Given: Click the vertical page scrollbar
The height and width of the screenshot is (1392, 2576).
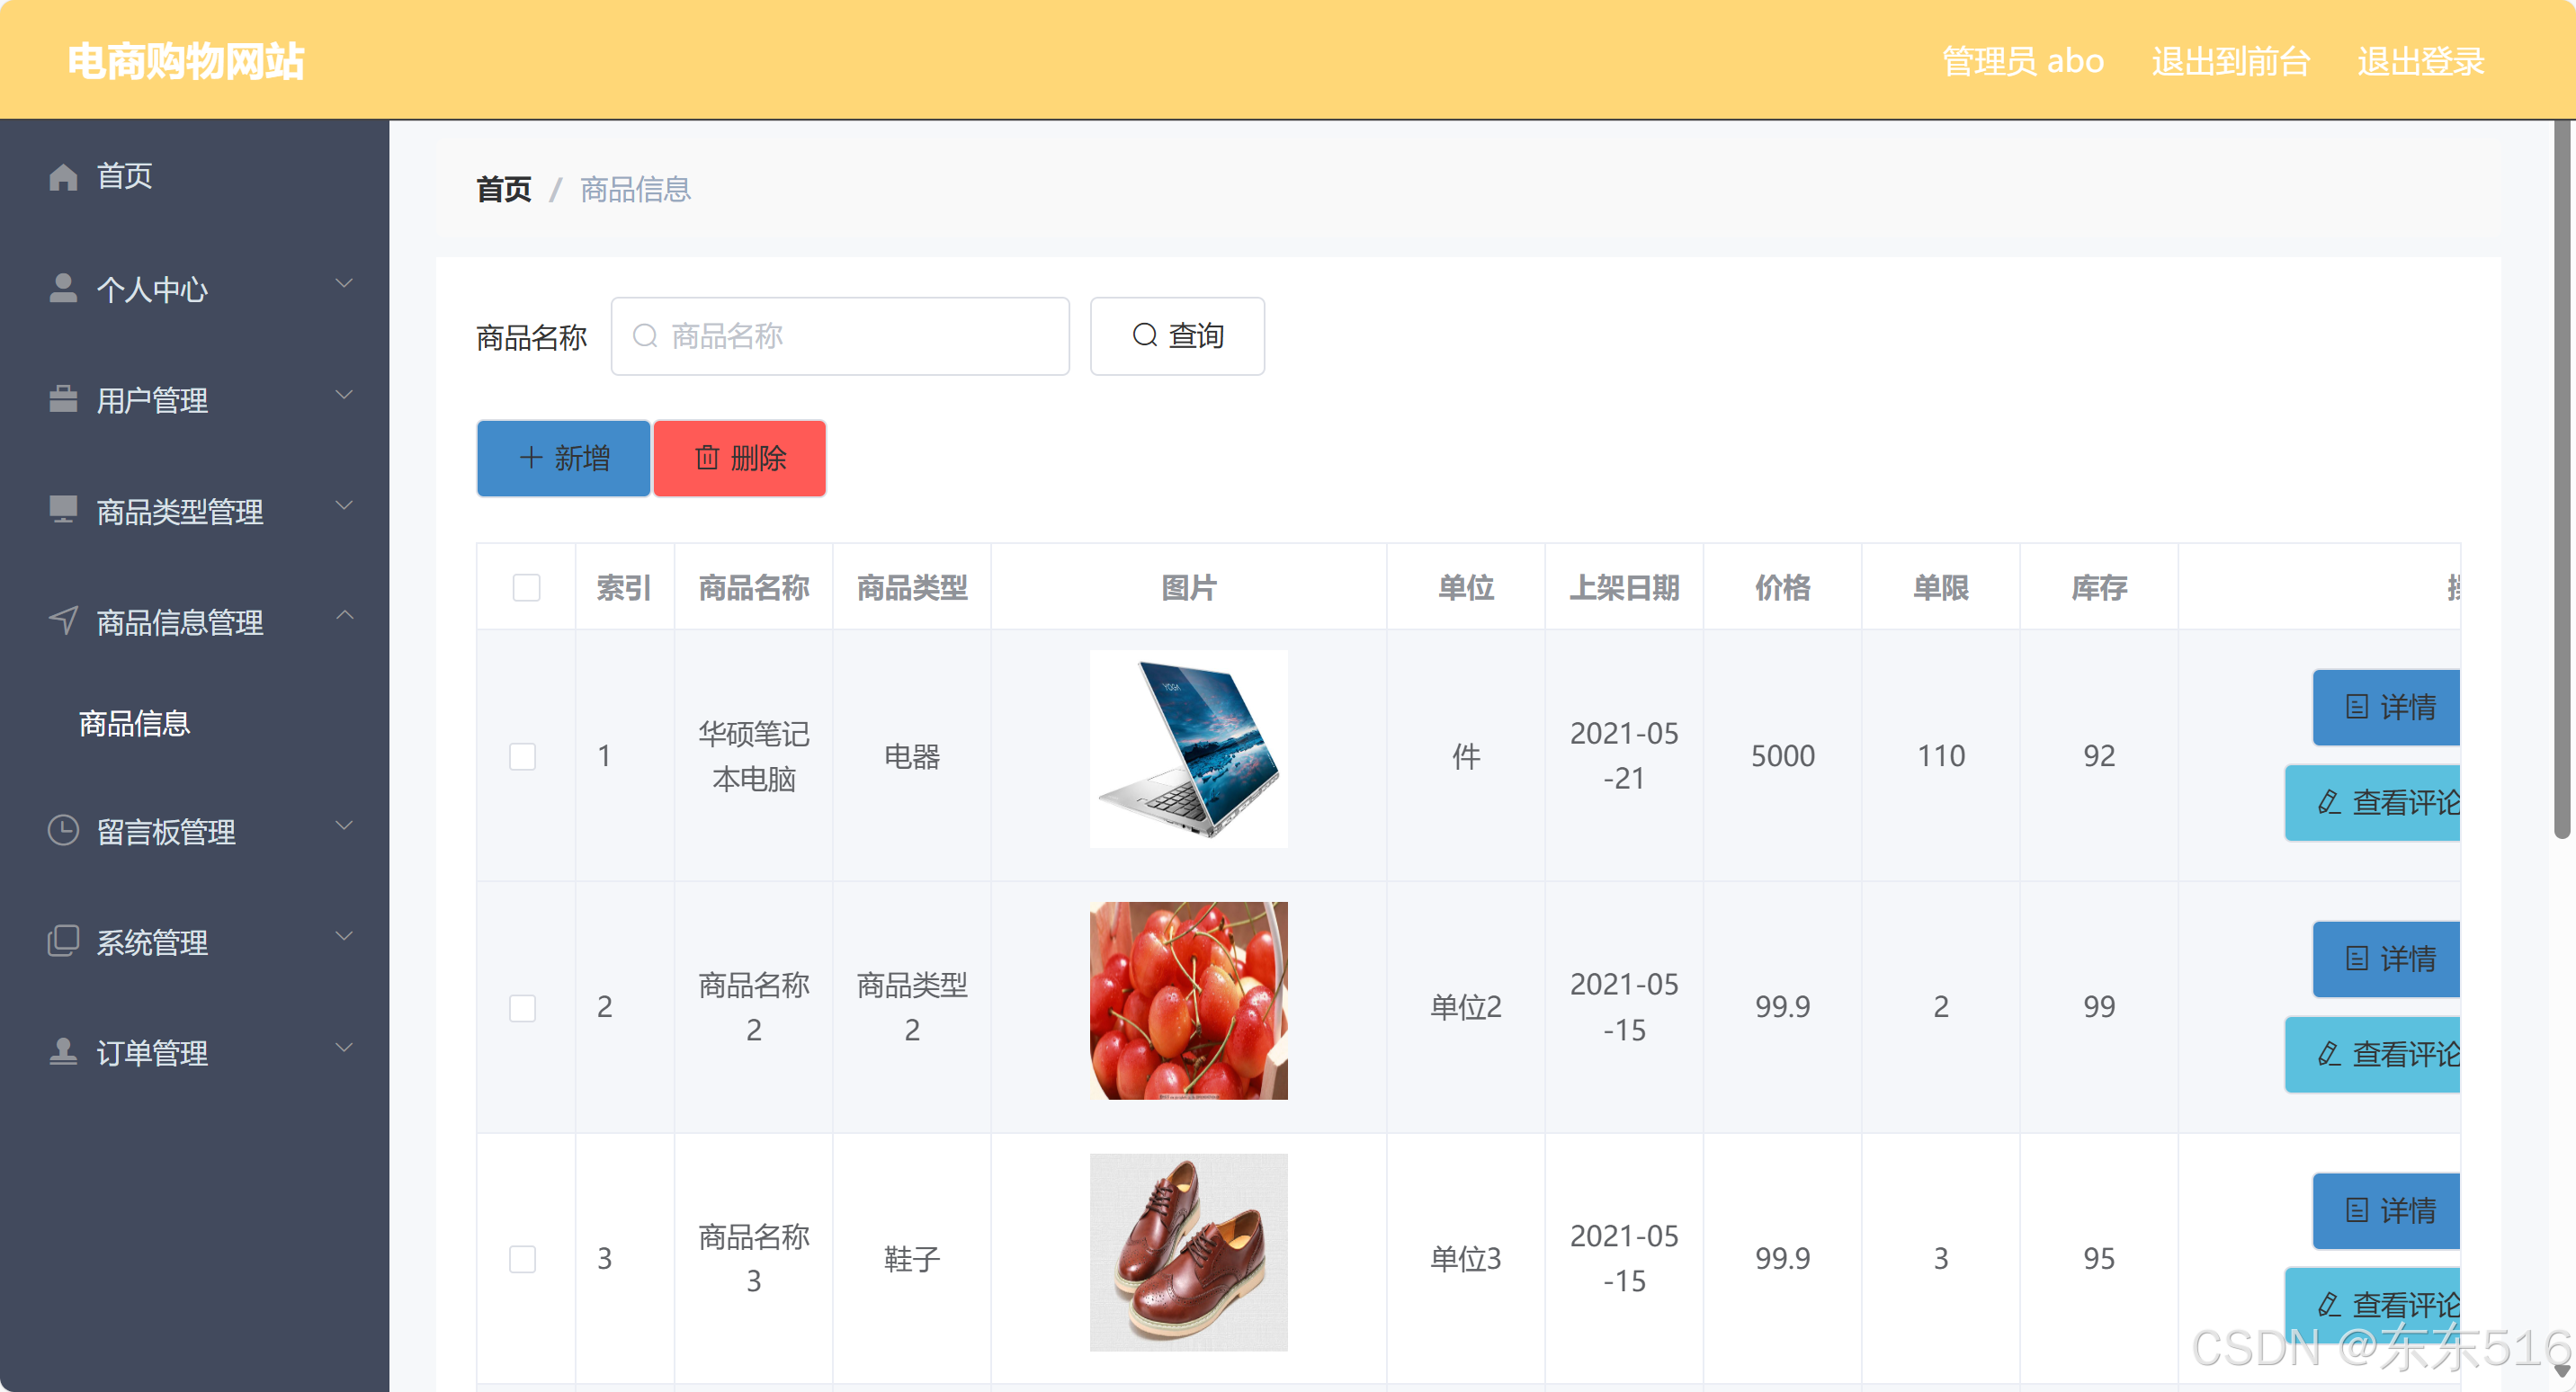Looking at the screenshot, I should click(2561, 480).
